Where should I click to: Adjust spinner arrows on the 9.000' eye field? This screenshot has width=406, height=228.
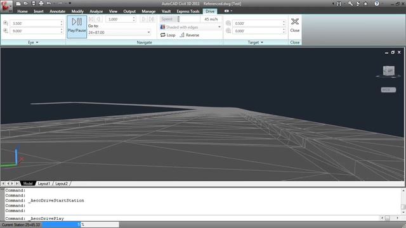(x=62, y=31)
